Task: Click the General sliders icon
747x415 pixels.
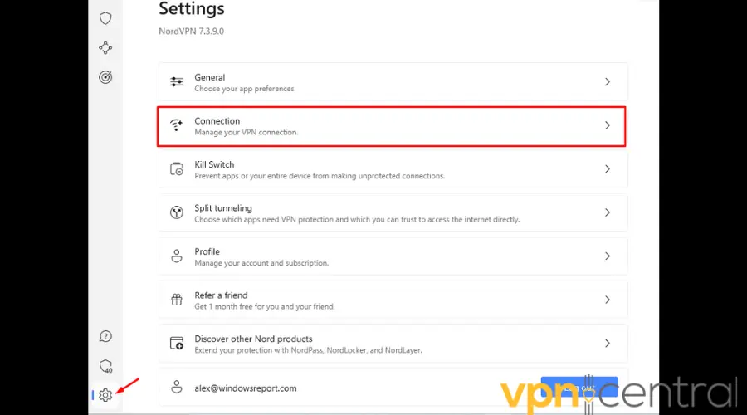Action: [x=176, y=82]
